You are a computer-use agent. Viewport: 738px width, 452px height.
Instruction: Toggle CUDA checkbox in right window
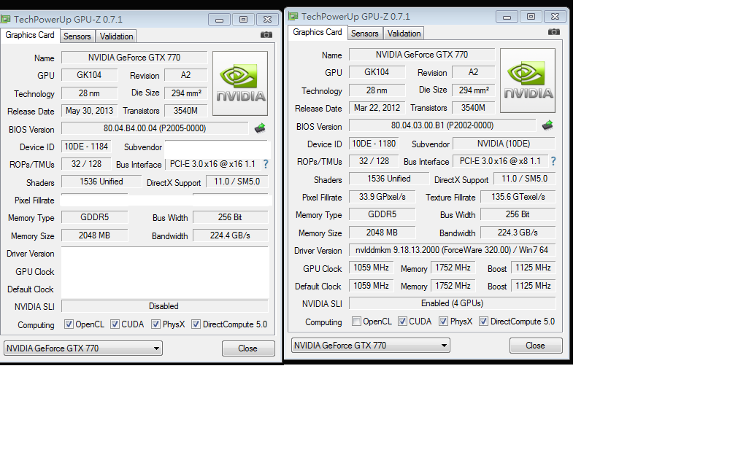402,322
